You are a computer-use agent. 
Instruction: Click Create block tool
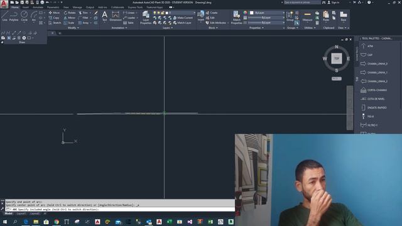point(212,13)
